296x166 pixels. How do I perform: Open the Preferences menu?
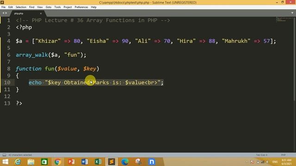(x=81, y=7)
